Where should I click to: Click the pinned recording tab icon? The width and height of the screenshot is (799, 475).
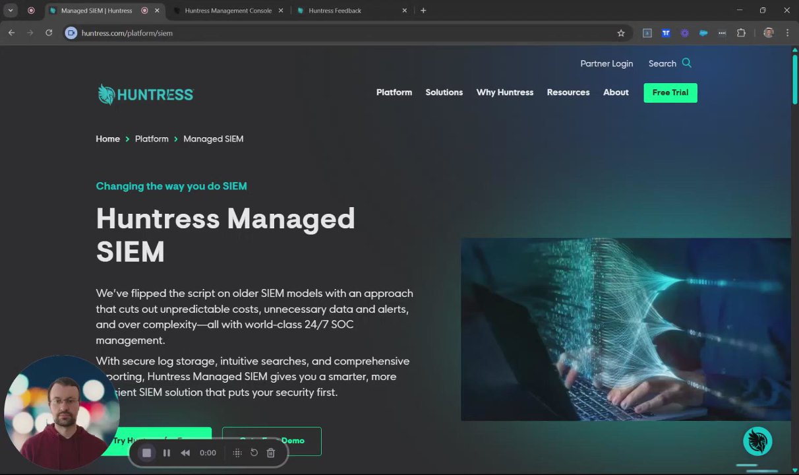pos(31,11)
